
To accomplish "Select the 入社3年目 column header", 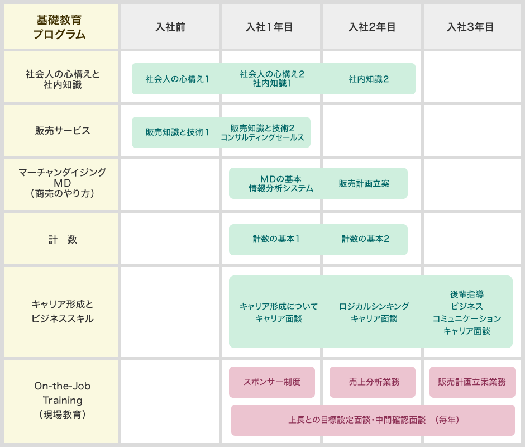I will 471,27.
